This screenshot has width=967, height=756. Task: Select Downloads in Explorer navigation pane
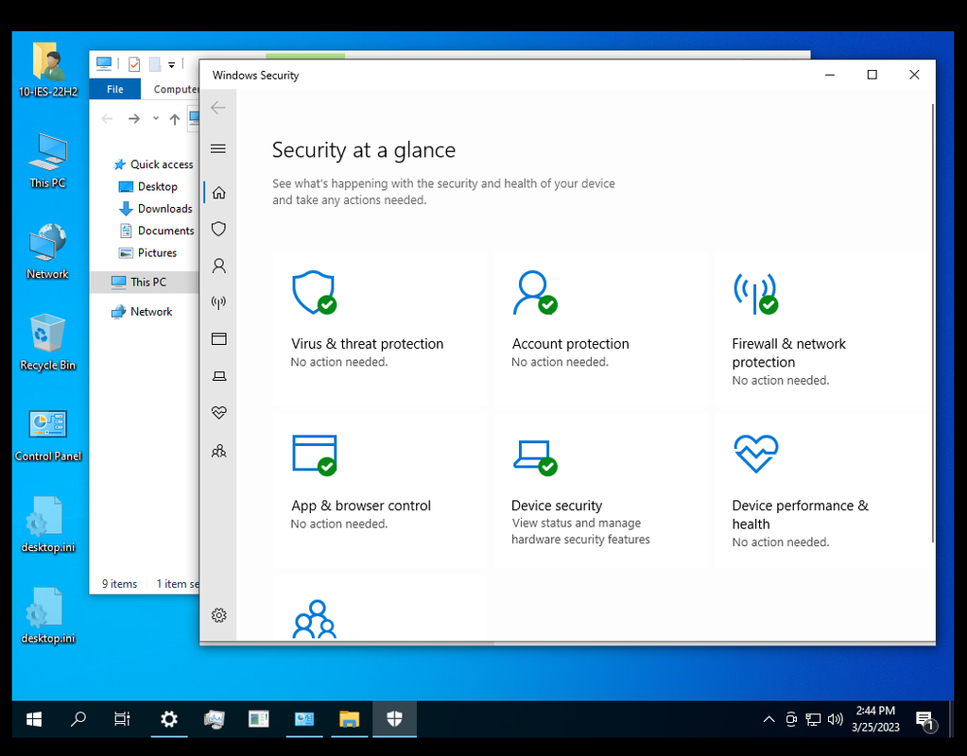(155, 209)
